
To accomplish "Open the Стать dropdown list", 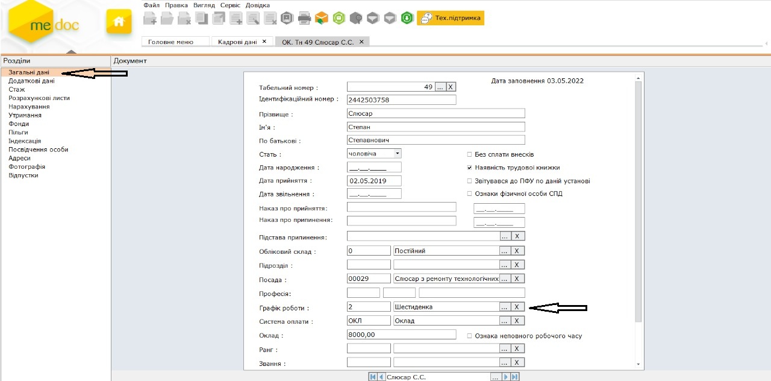I will point(397,154).
